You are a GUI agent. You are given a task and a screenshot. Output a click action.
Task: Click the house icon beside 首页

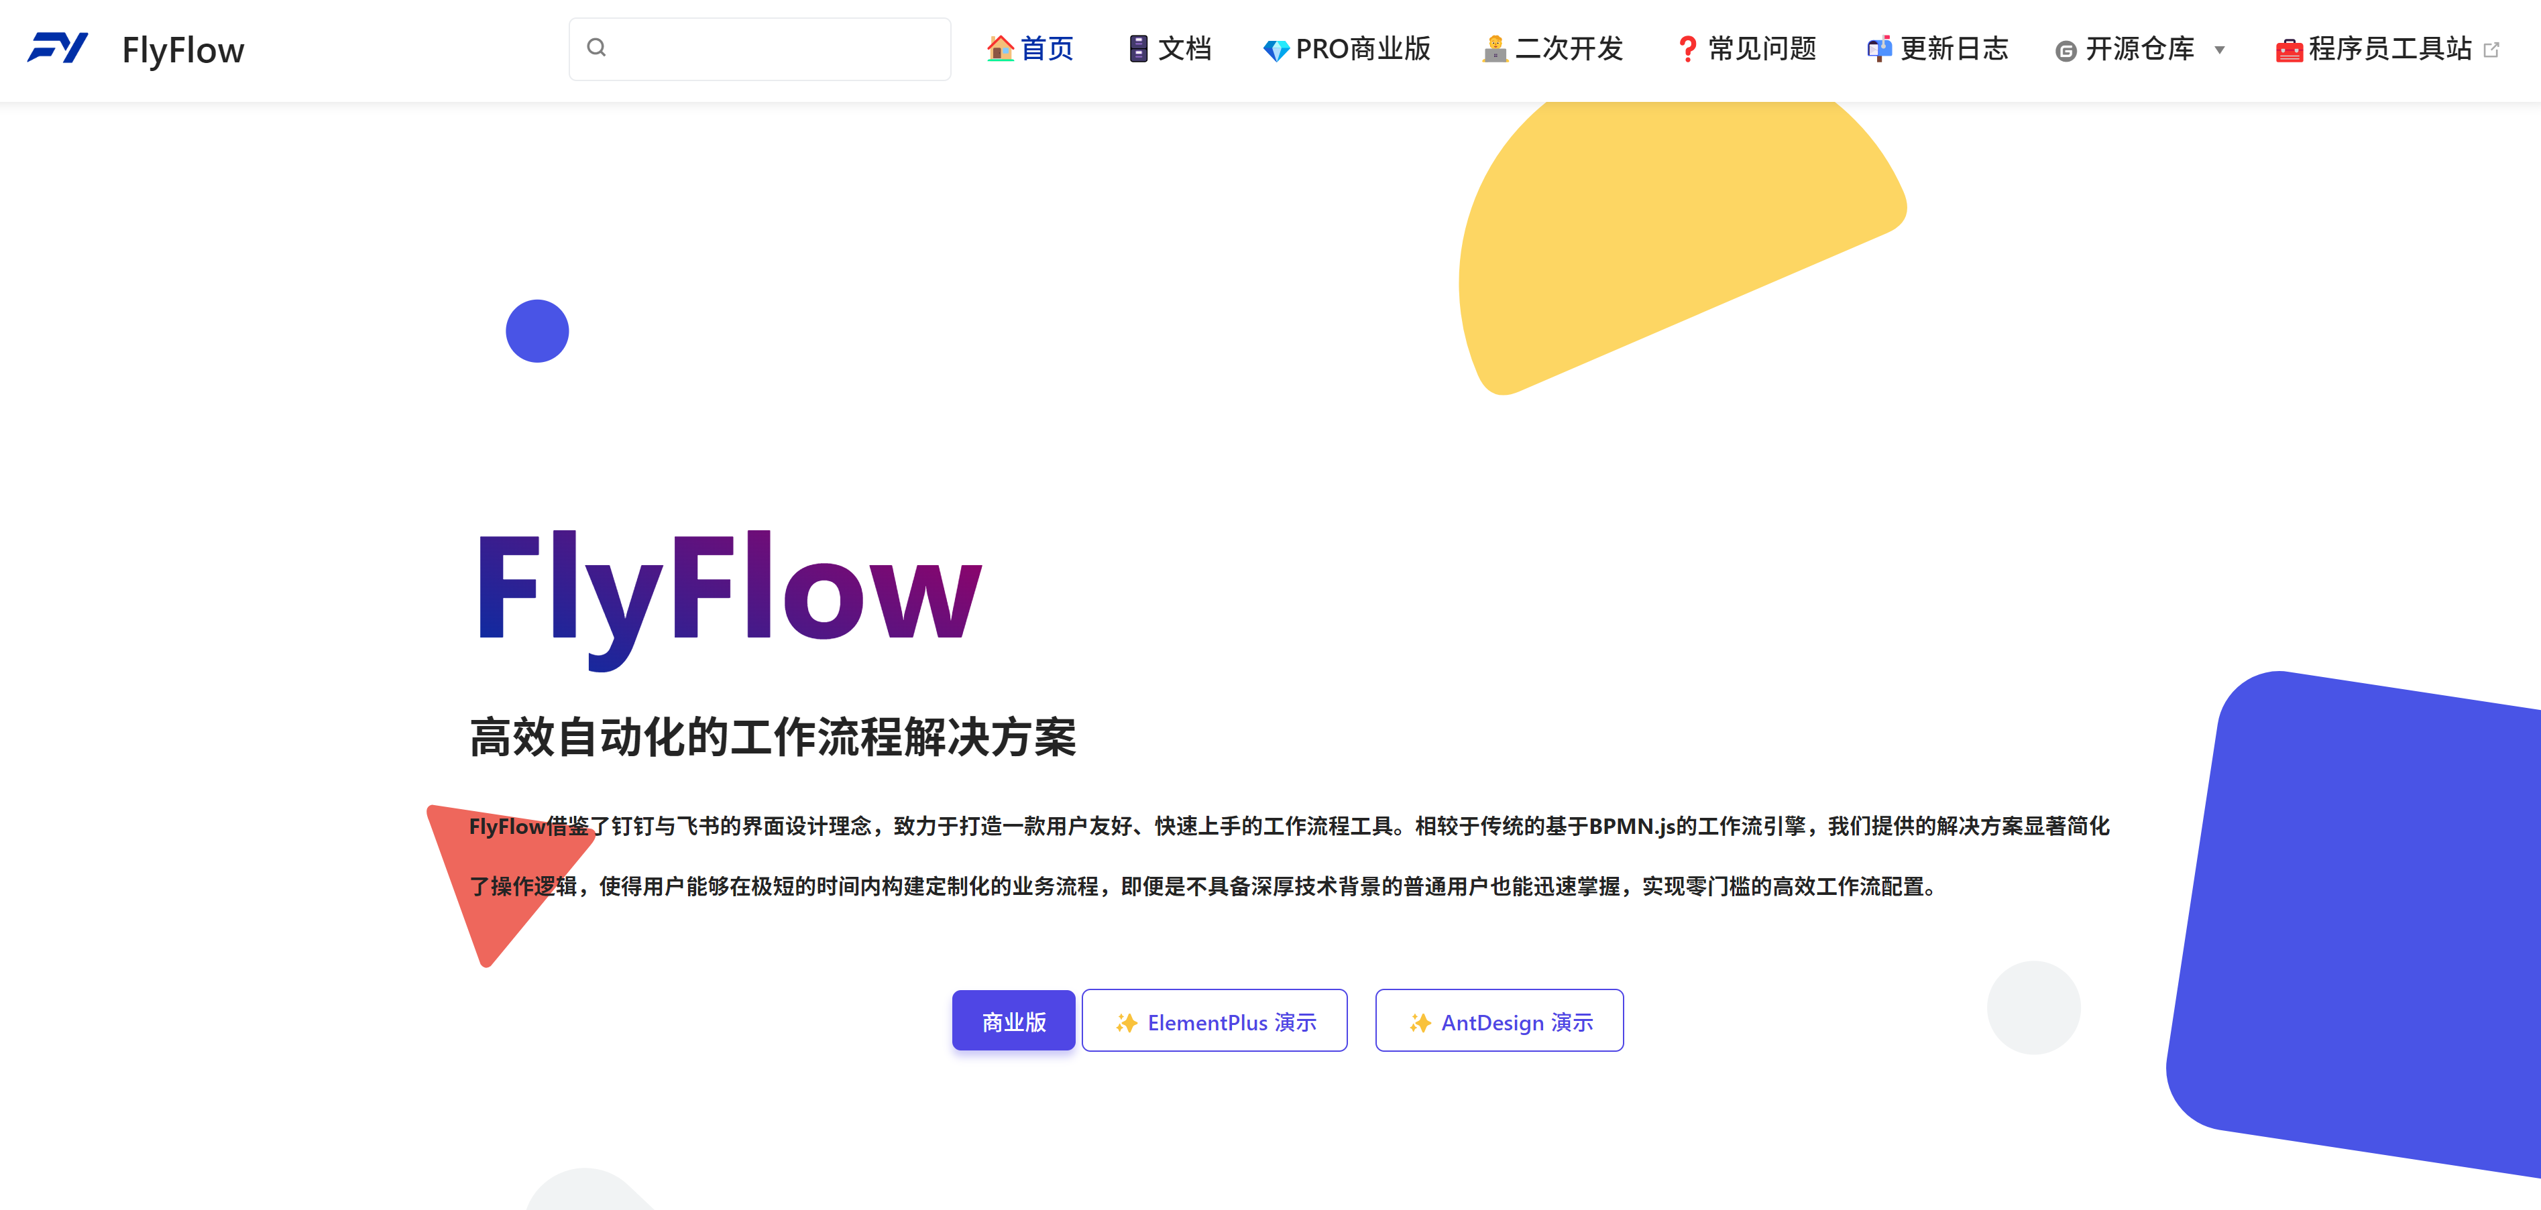click(x=1000, y=50)
